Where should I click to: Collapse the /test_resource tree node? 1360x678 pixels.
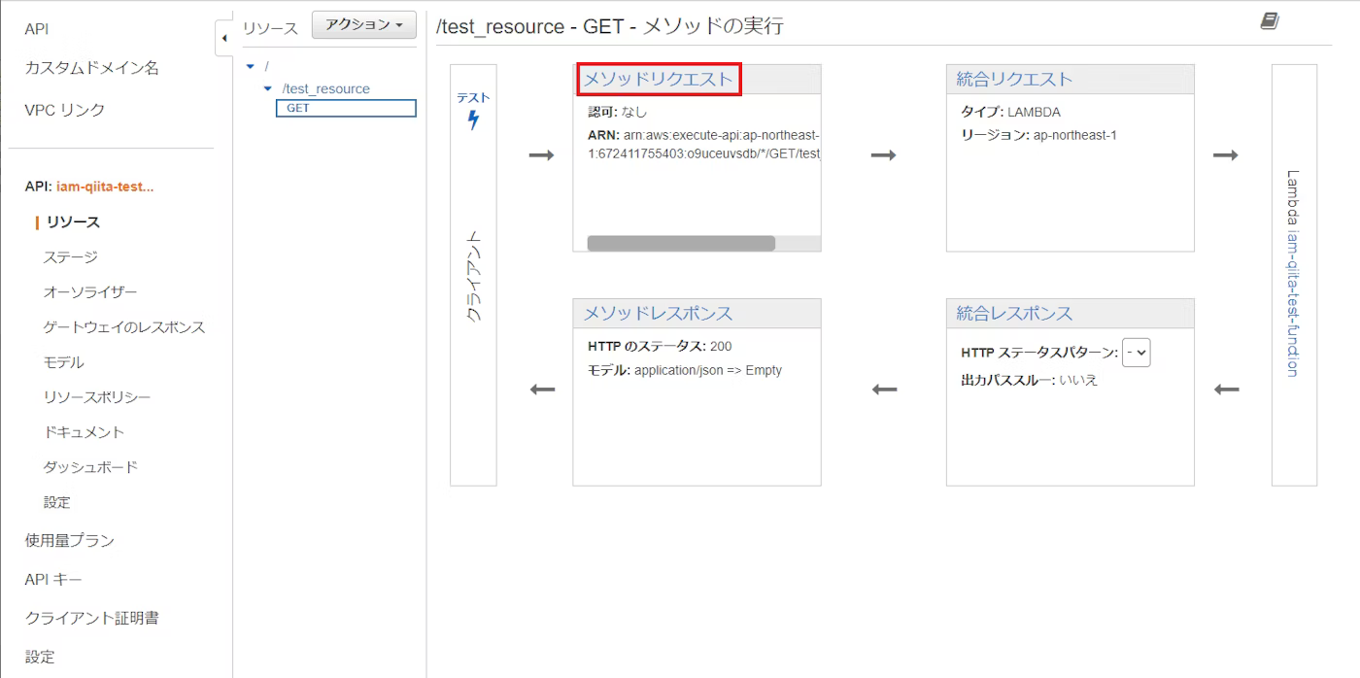pos(268,88)
